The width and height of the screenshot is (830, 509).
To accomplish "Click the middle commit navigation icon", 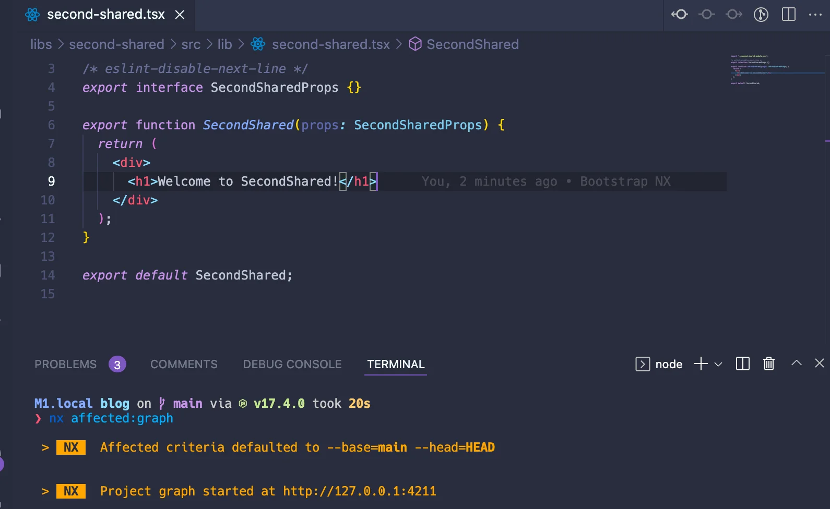I will point(707,15).
